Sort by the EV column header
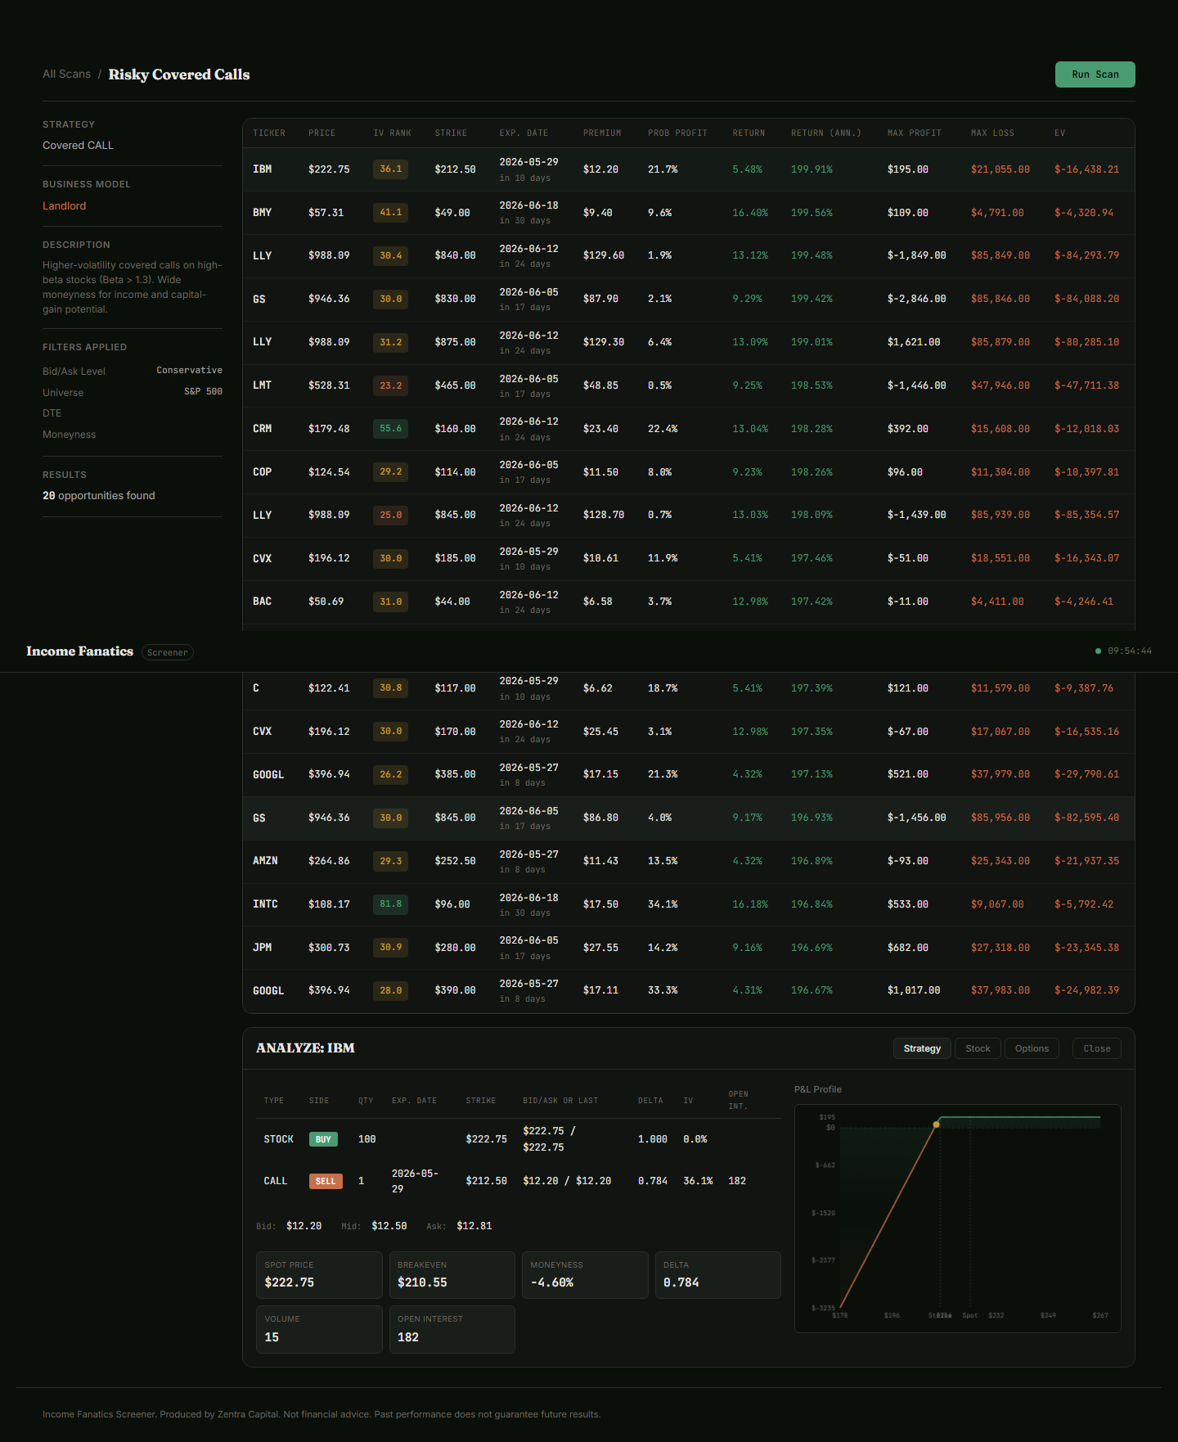Viewport: 1178px width, 1442px height. click(x=1059, y=133)
